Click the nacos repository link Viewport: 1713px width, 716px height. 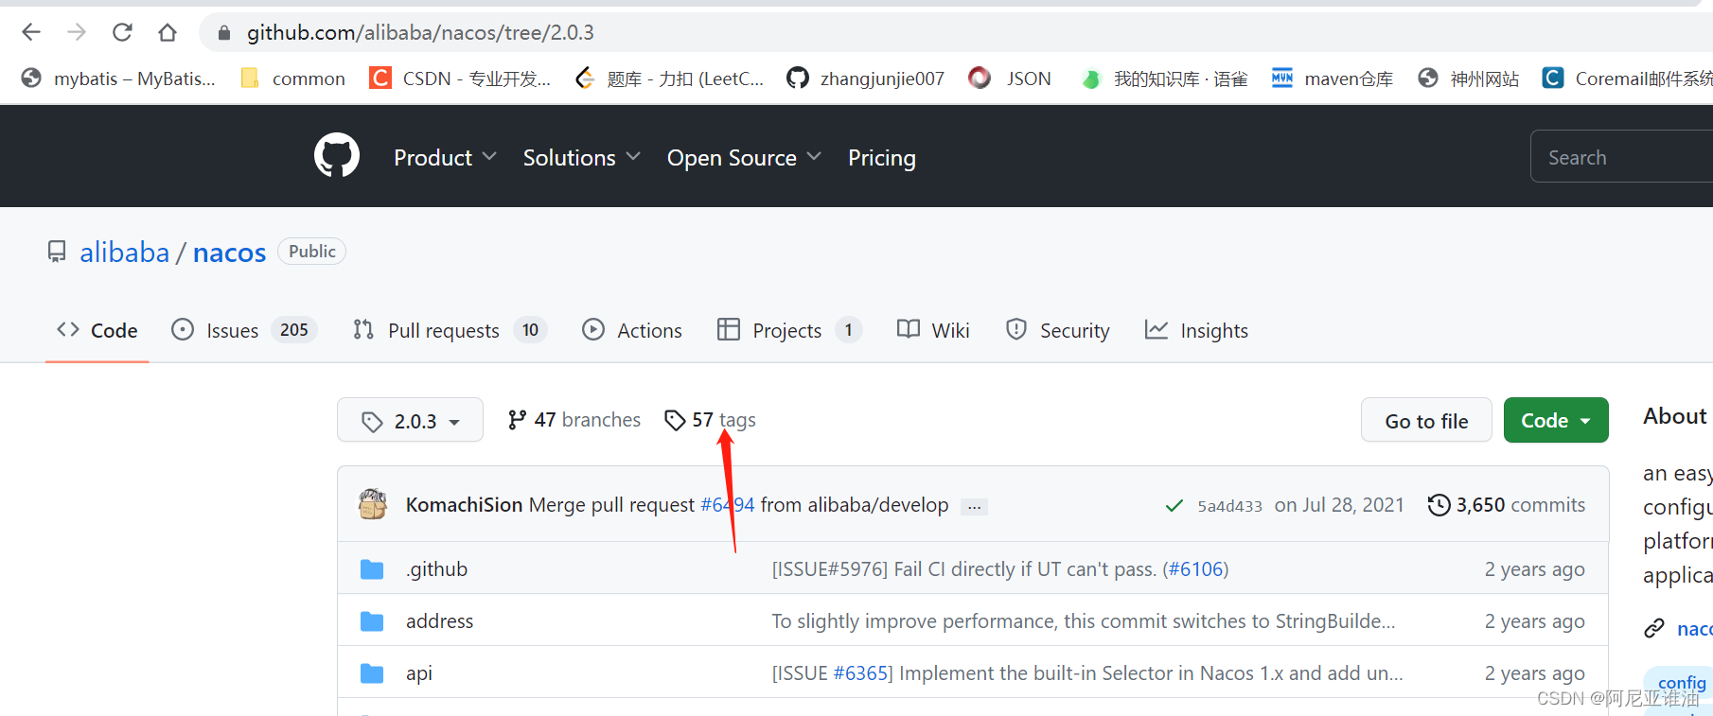[229, 252]
